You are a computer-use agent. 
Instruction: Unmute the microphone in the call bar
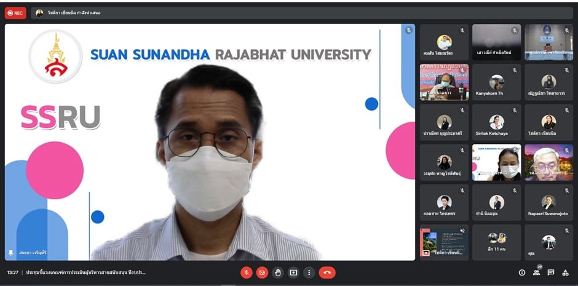247,272
